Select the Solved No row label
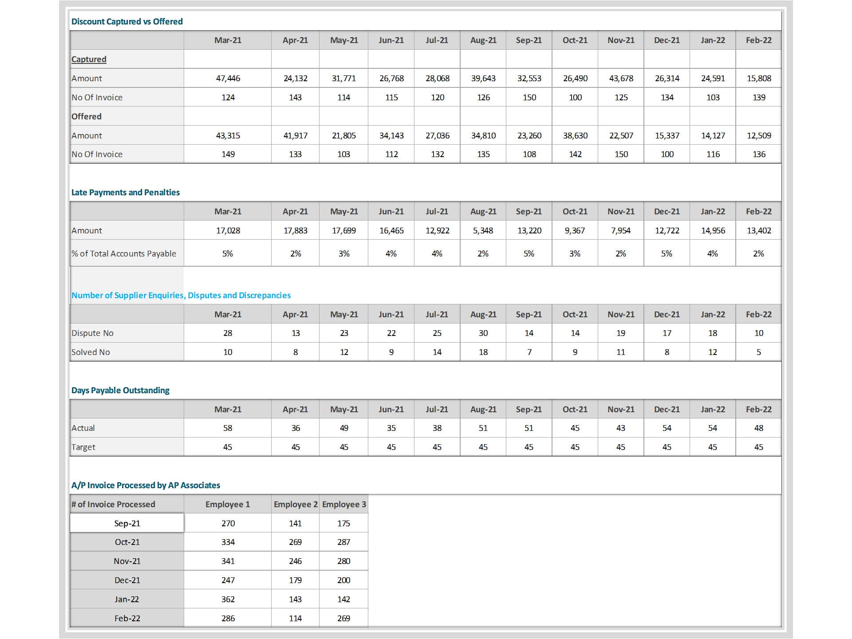Screen dimensions: 852x639 (91, 352)
